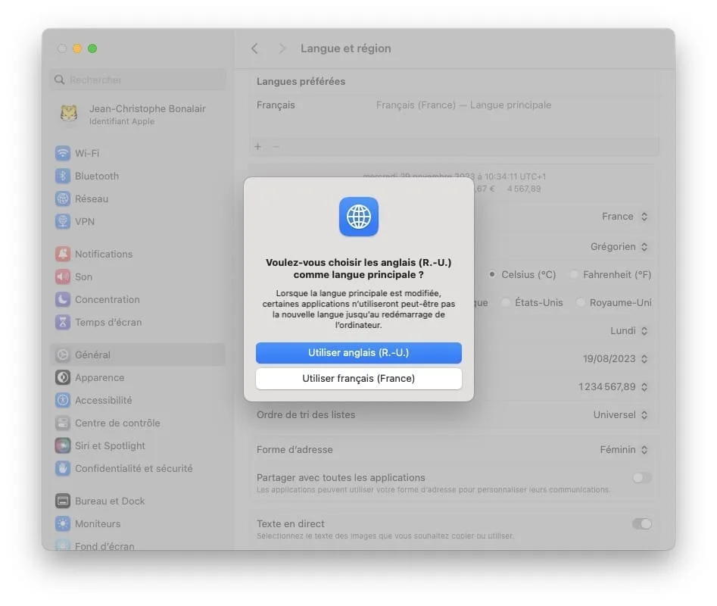
Task: Open Temps d'écran hourglass icon
Action: [63, 322]
